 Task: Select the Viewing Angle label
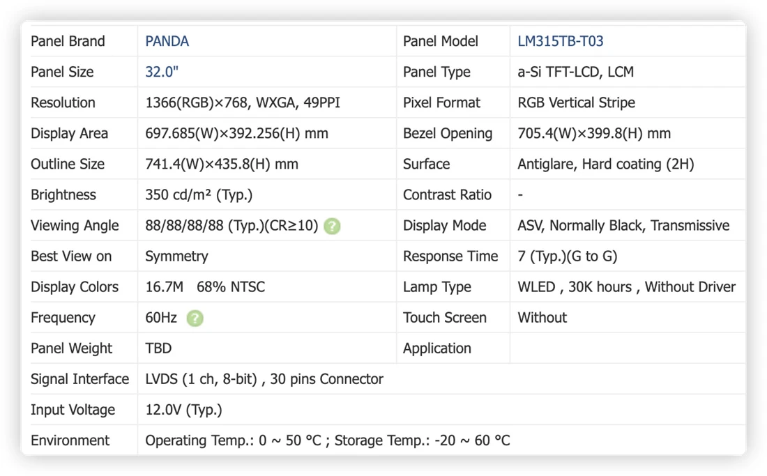75,226
